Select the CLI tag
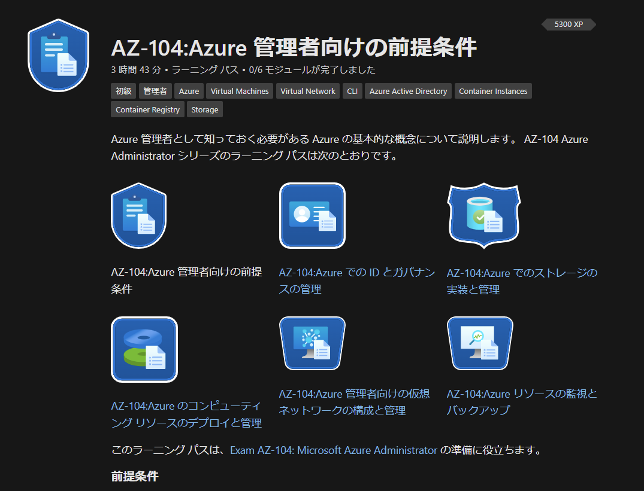The image size is (644, 491). pos(352,91)
